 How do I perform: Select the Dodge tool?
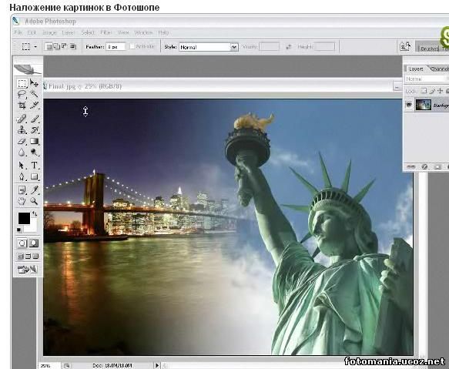coord(34,153)
